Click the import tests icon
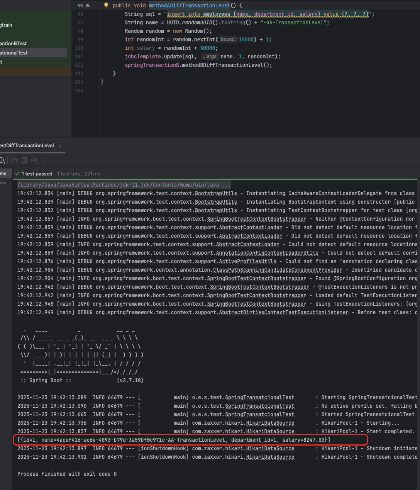The width and height of the screenshot is (420, 490). [24, 160]
